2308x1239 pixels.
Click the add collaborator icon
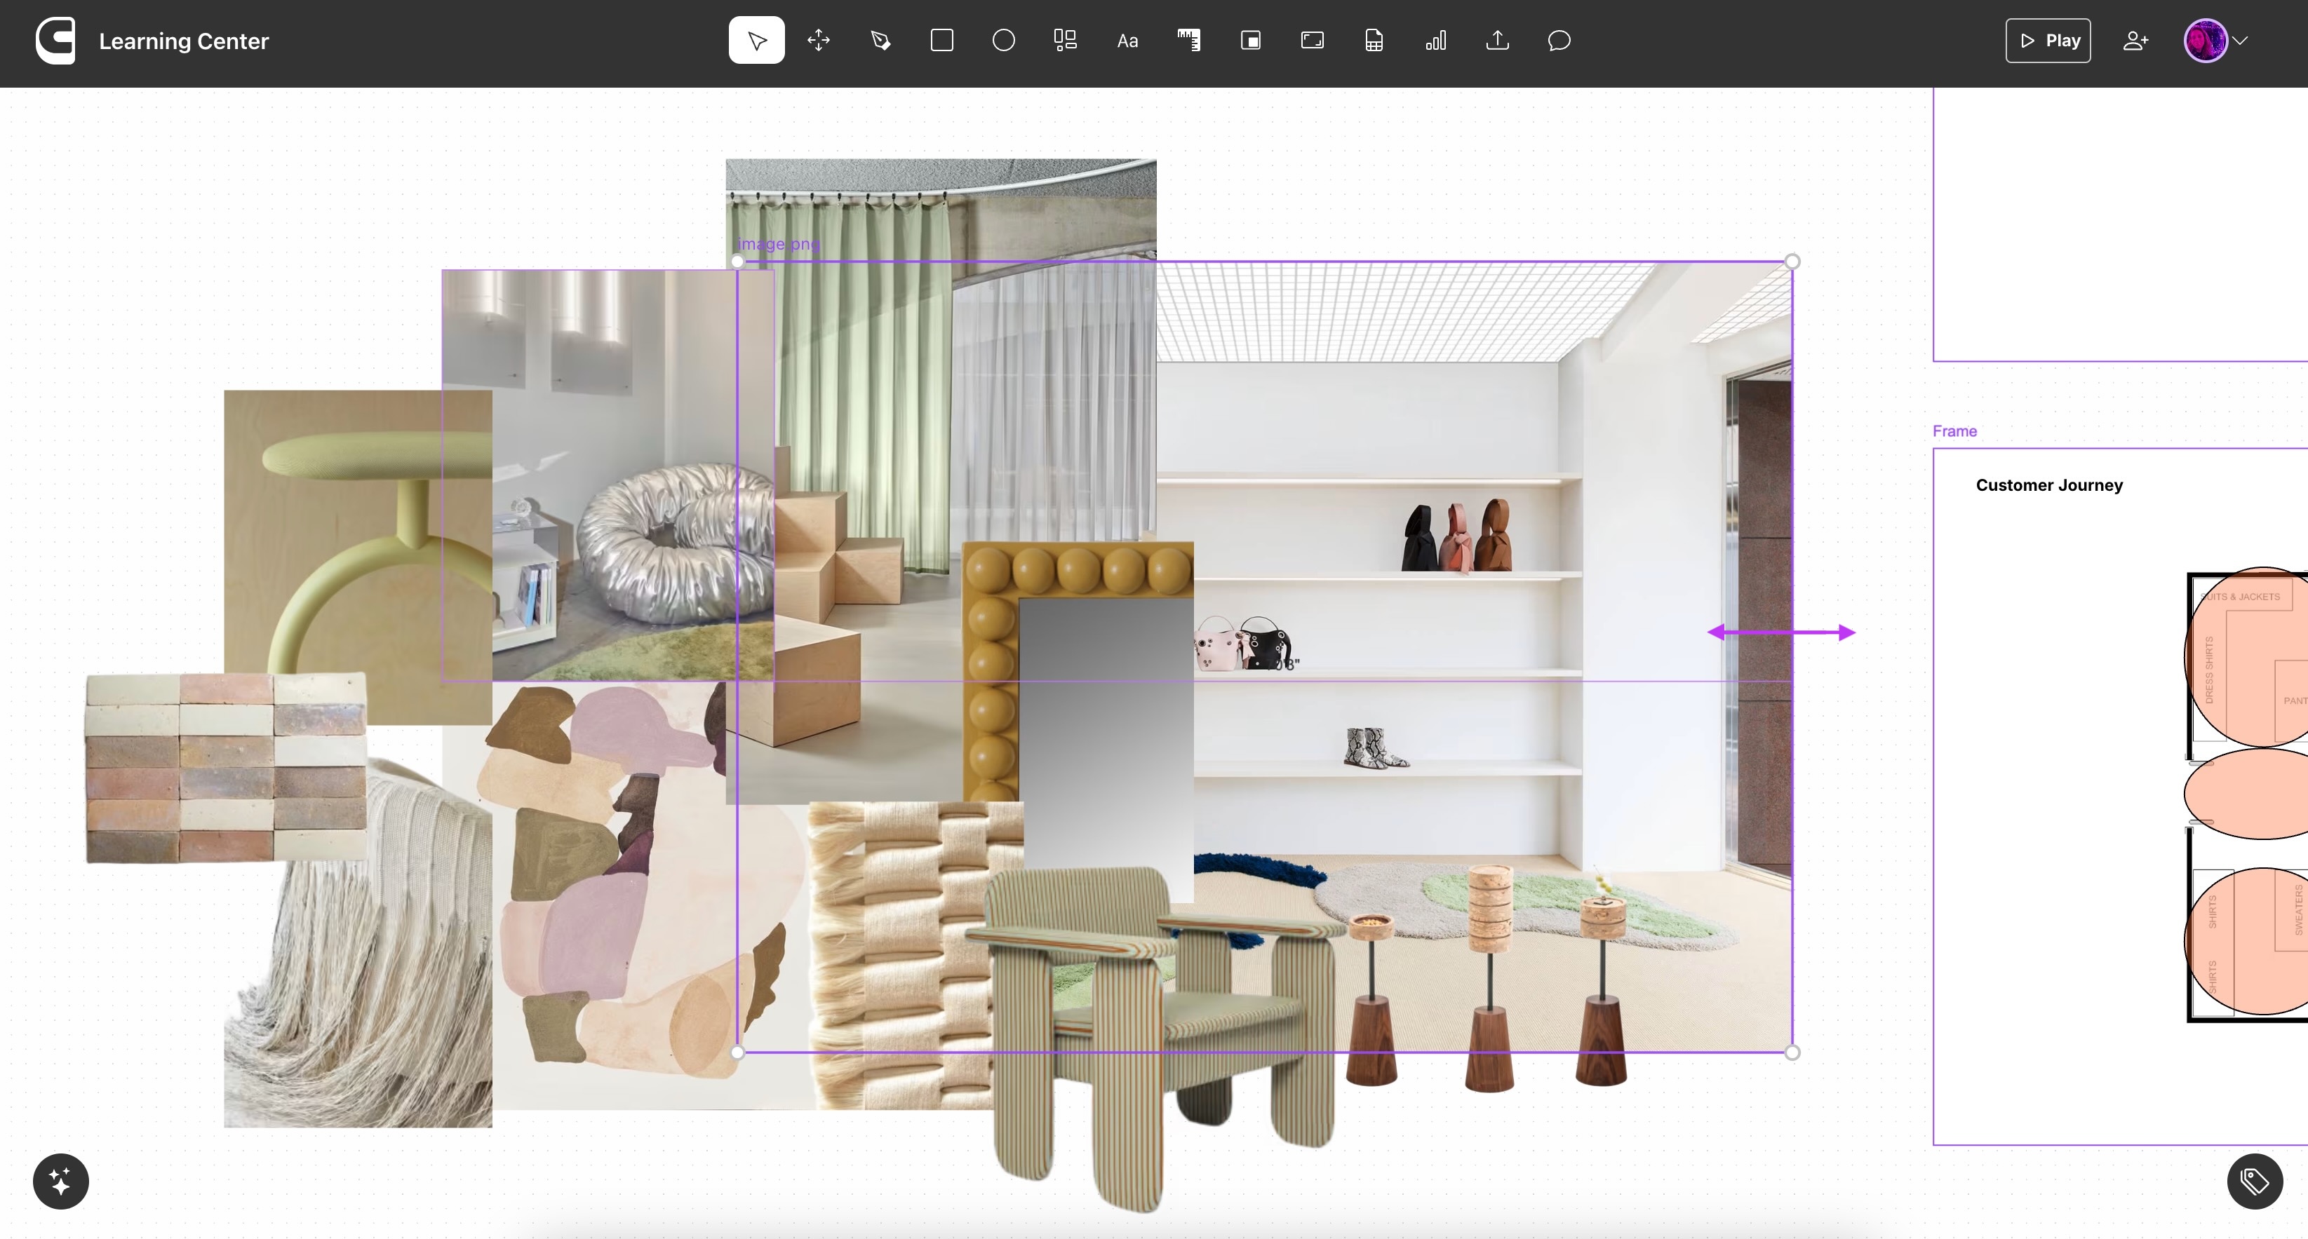pyautogui.click(x=2136, y=40)
